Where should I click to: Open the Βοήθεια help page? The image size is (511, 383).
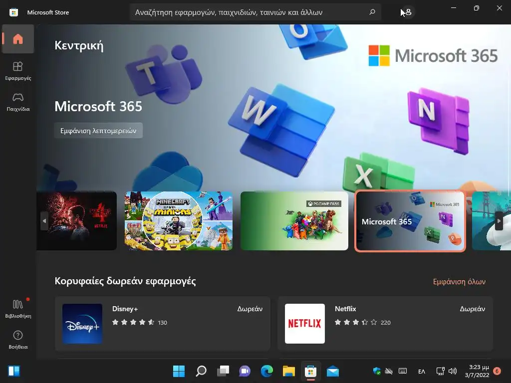18,340
